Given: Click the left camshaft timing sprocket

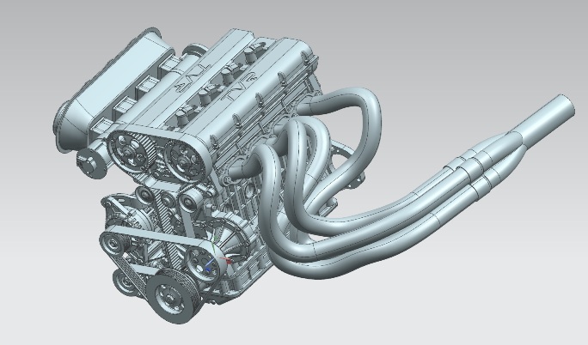Looking at the screenshot, I should tap(132, 151).
